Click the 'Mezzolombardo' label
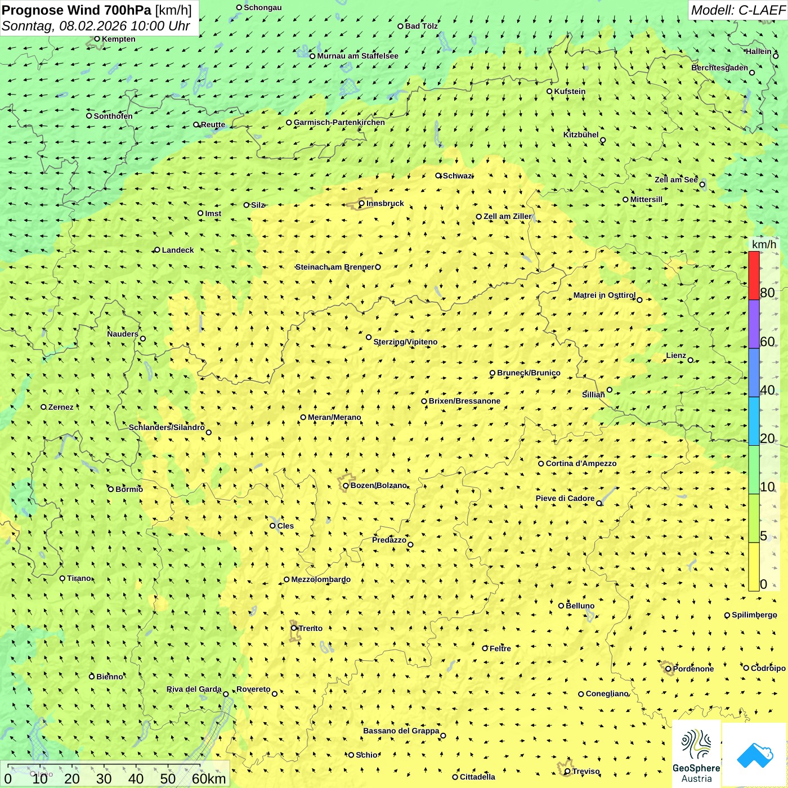 pos(321,579)
